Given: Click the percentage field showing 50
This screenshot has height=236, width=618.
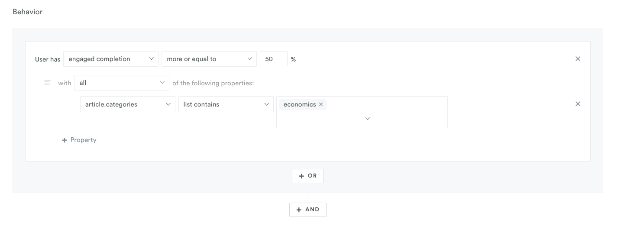Looking at the screenshot, I should point(273,59).
